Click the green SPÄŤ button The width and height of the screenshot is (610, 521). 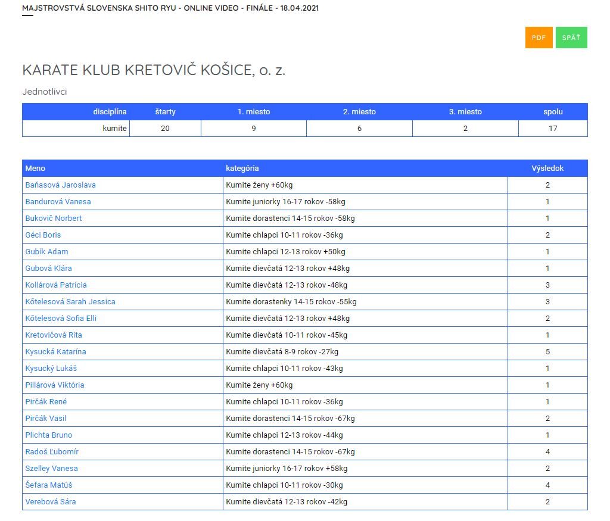point(571,38)
